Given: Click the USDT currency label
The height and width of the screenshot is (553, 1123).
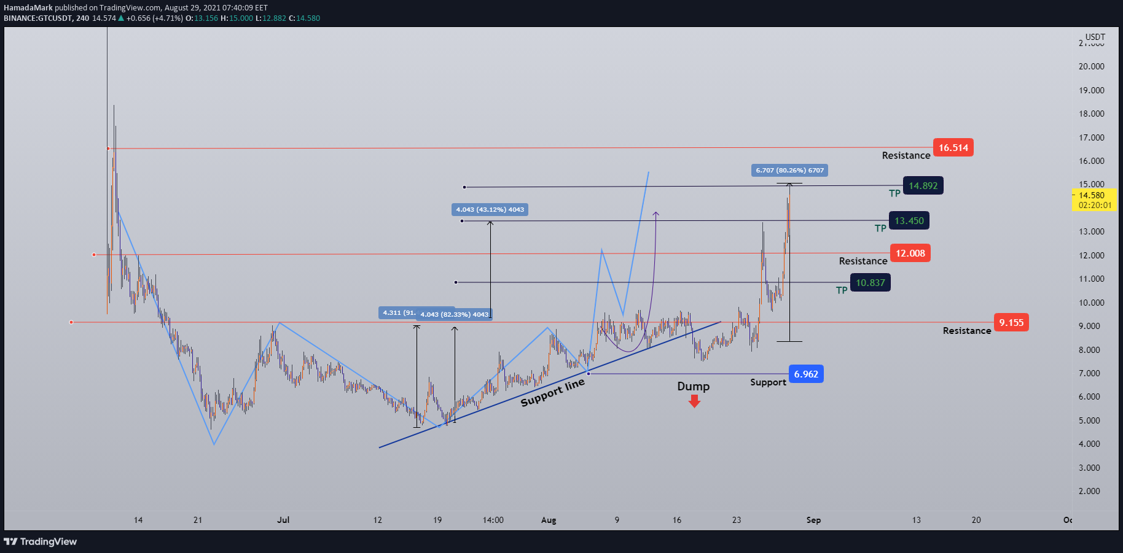Looking at the screenshot, I should tap(1095, 37).
